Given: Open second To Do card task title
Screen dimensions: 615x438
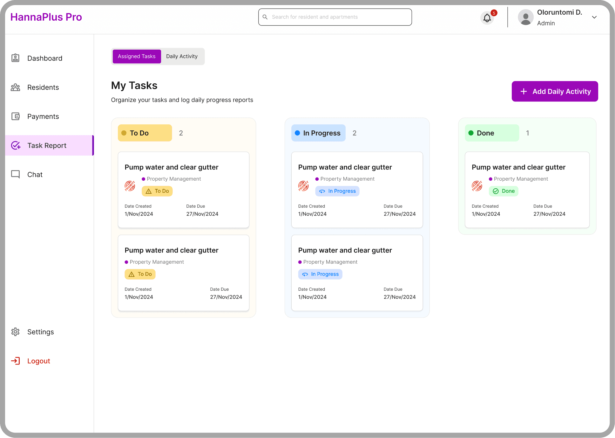Looking at the screenshot, I should [x=172, y=250].
